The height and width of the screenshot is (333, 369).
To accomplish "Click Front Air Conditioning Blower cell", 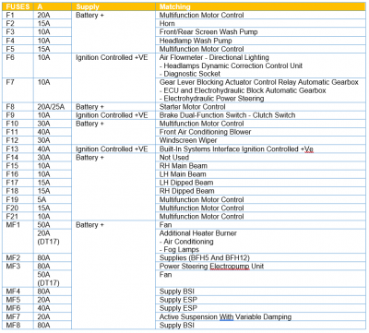I will tap(260, 132).
